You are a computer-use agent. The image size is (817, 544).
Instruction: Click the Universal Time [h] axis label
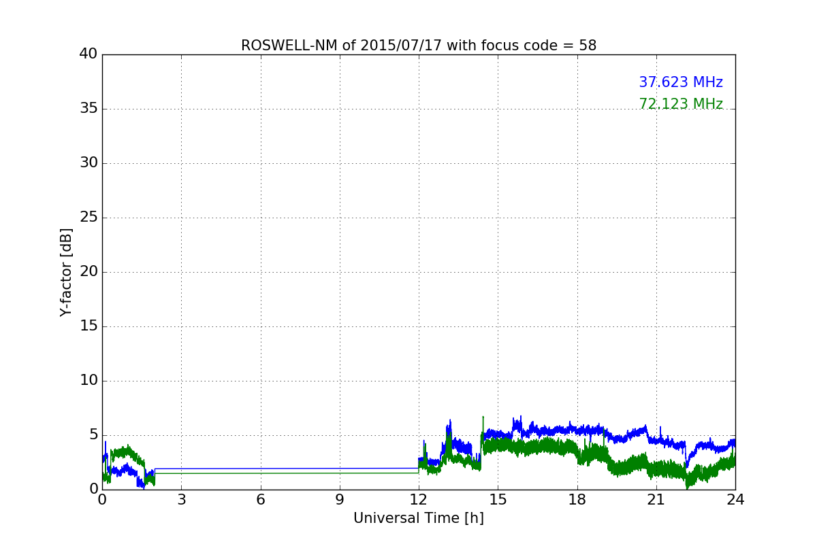(419, 518)
